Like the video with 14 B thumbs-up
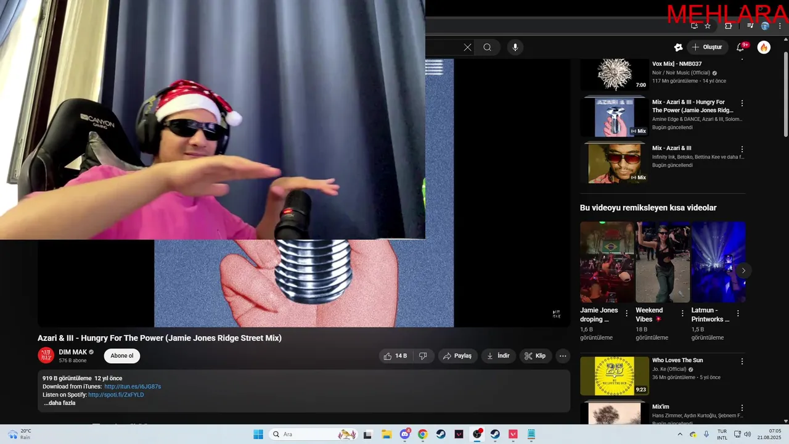 pyautogui.click(x=395, y=356)
